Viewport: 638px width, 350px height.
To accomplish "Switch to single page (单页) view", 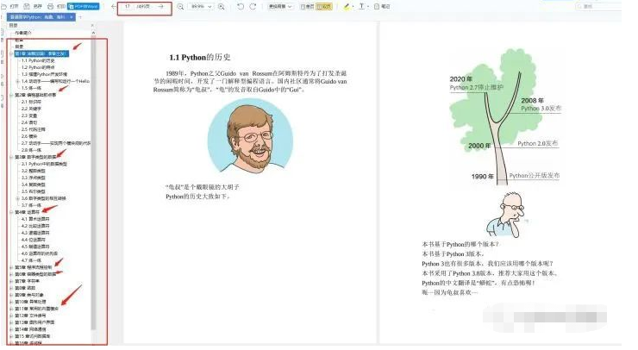I will click(307, 7).
